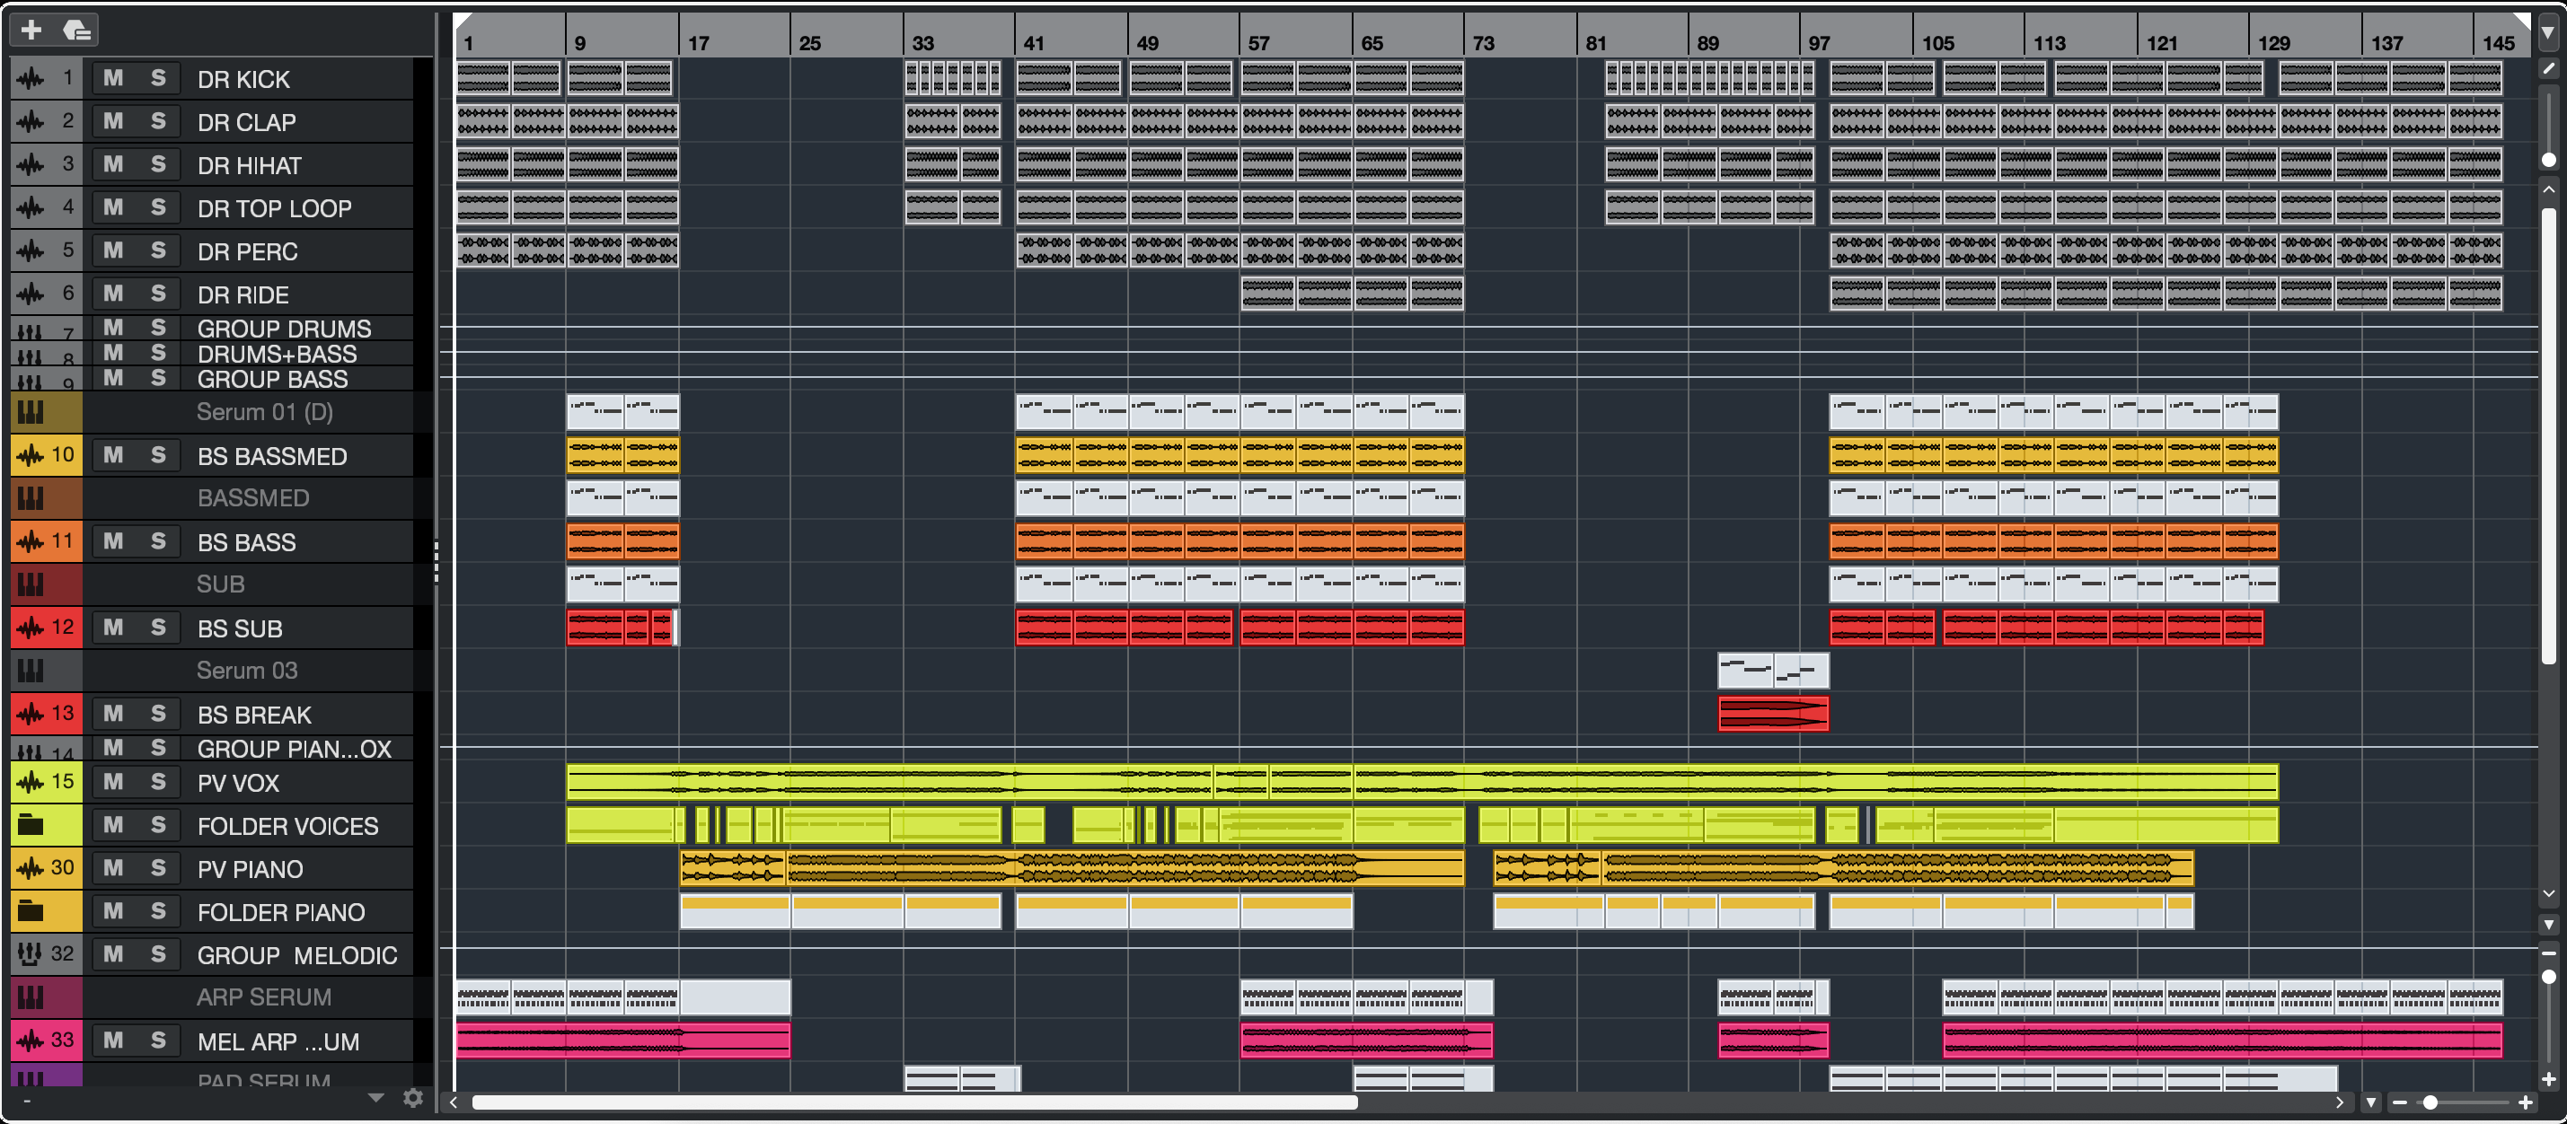The height and width of the screenshot is (1124, 2567).
Task: Select the FOLDER PIANO track name
Action: [280, 912]
